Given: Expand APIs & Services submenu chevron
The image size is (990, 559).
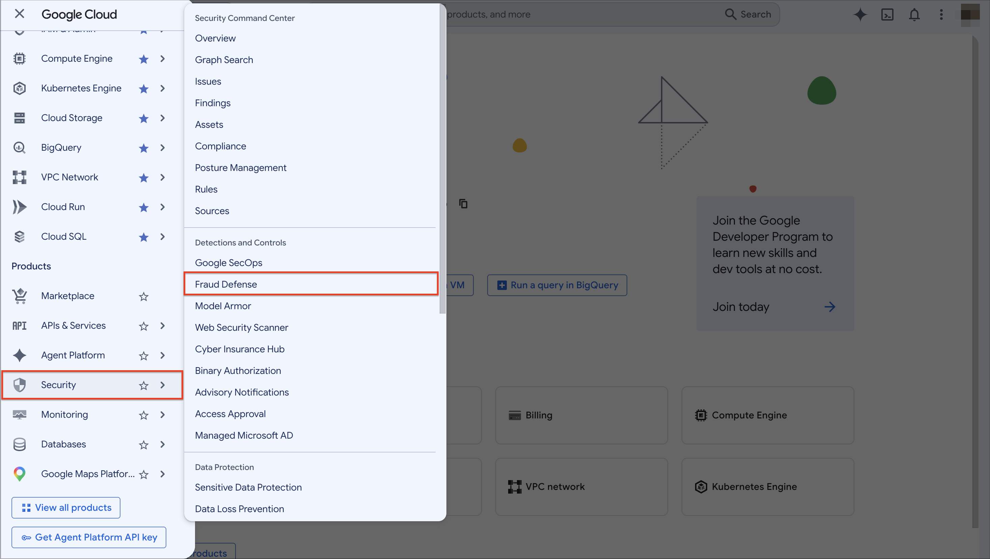Looking at the screenshot, I should [163, 326].
